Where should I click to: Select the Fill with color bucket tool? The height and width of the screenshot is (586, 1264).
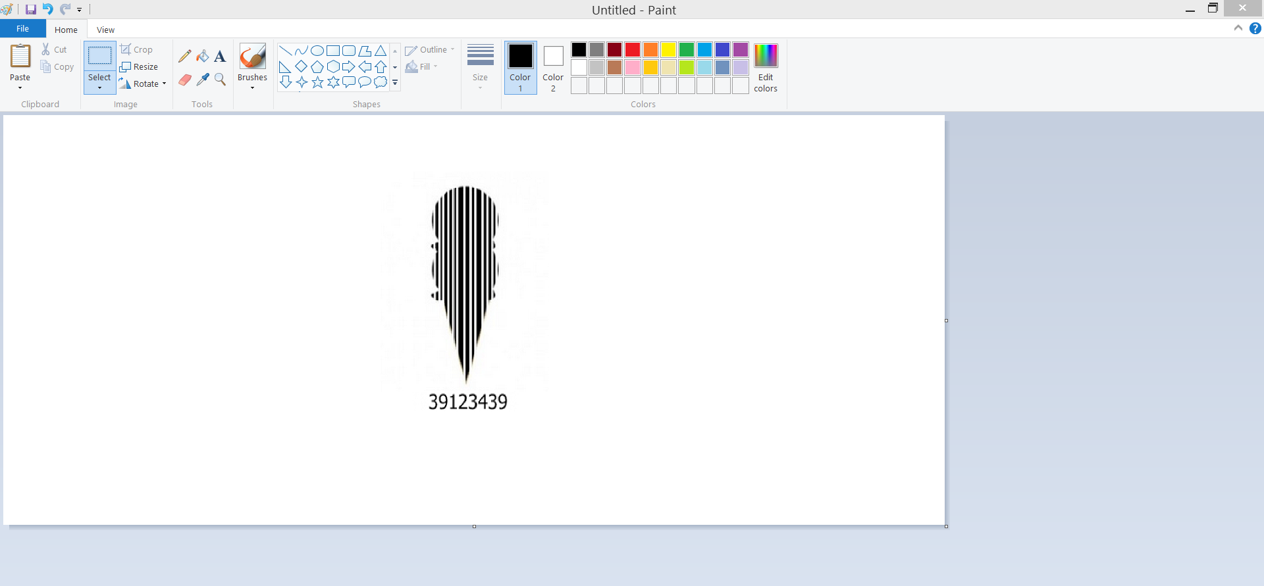click(203, 56)
